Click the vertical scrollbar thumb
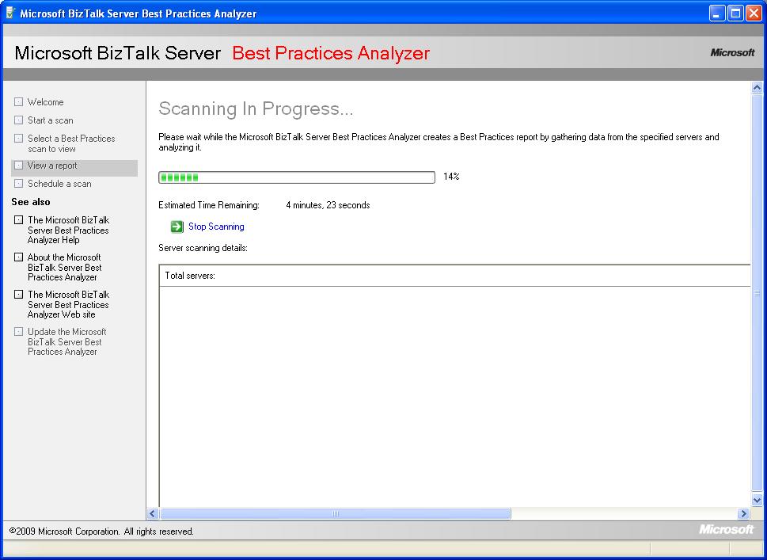 point(757,293)
